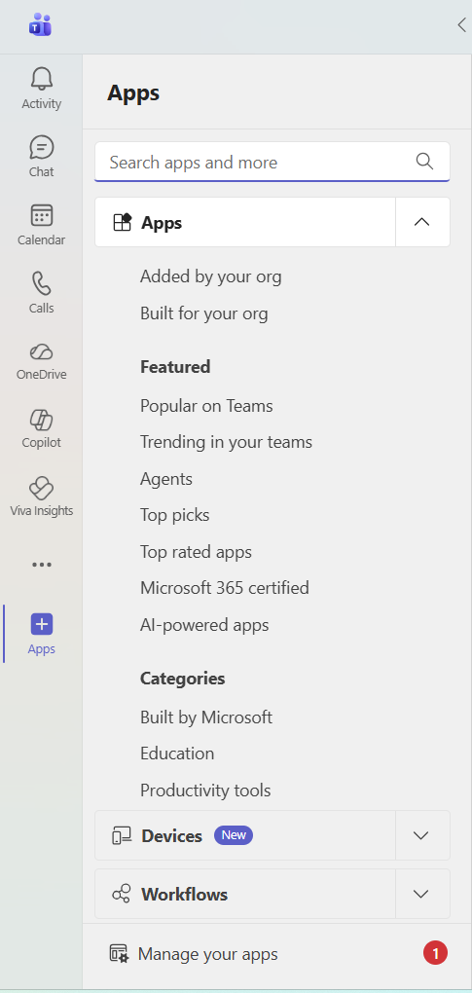This screenshot has width=472, height=993.
Task: Click the Apps section grid icon
Action: click(122, 222)
